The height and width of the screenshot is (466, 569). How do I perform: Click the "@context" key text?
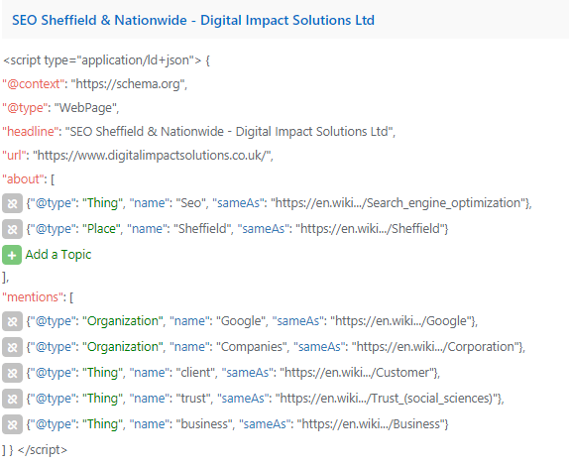[33, 84]
